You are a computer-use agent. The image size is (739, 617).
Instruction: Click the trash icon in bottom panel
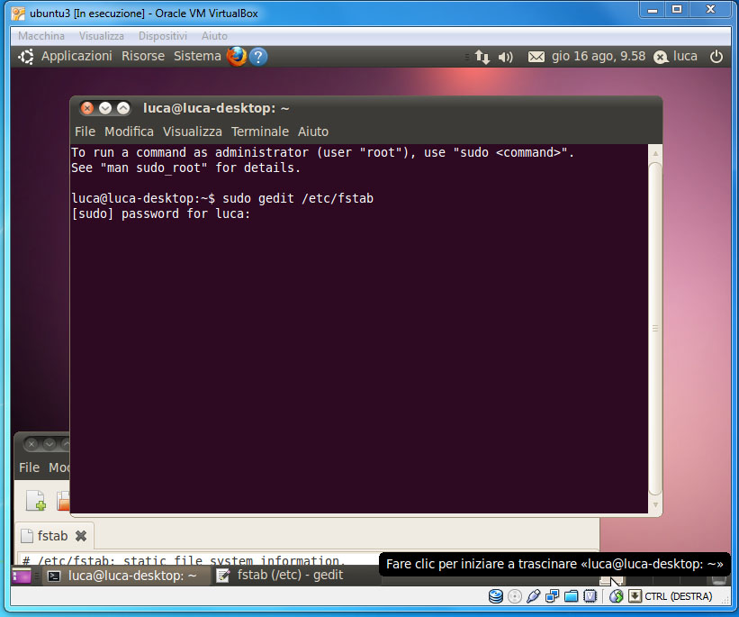pyautogui.click(x=718, y=580)
